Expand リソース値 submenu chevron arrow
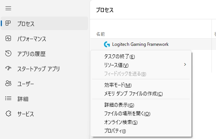This screenshot has height=139, width=216. click(x=185, y=65)
